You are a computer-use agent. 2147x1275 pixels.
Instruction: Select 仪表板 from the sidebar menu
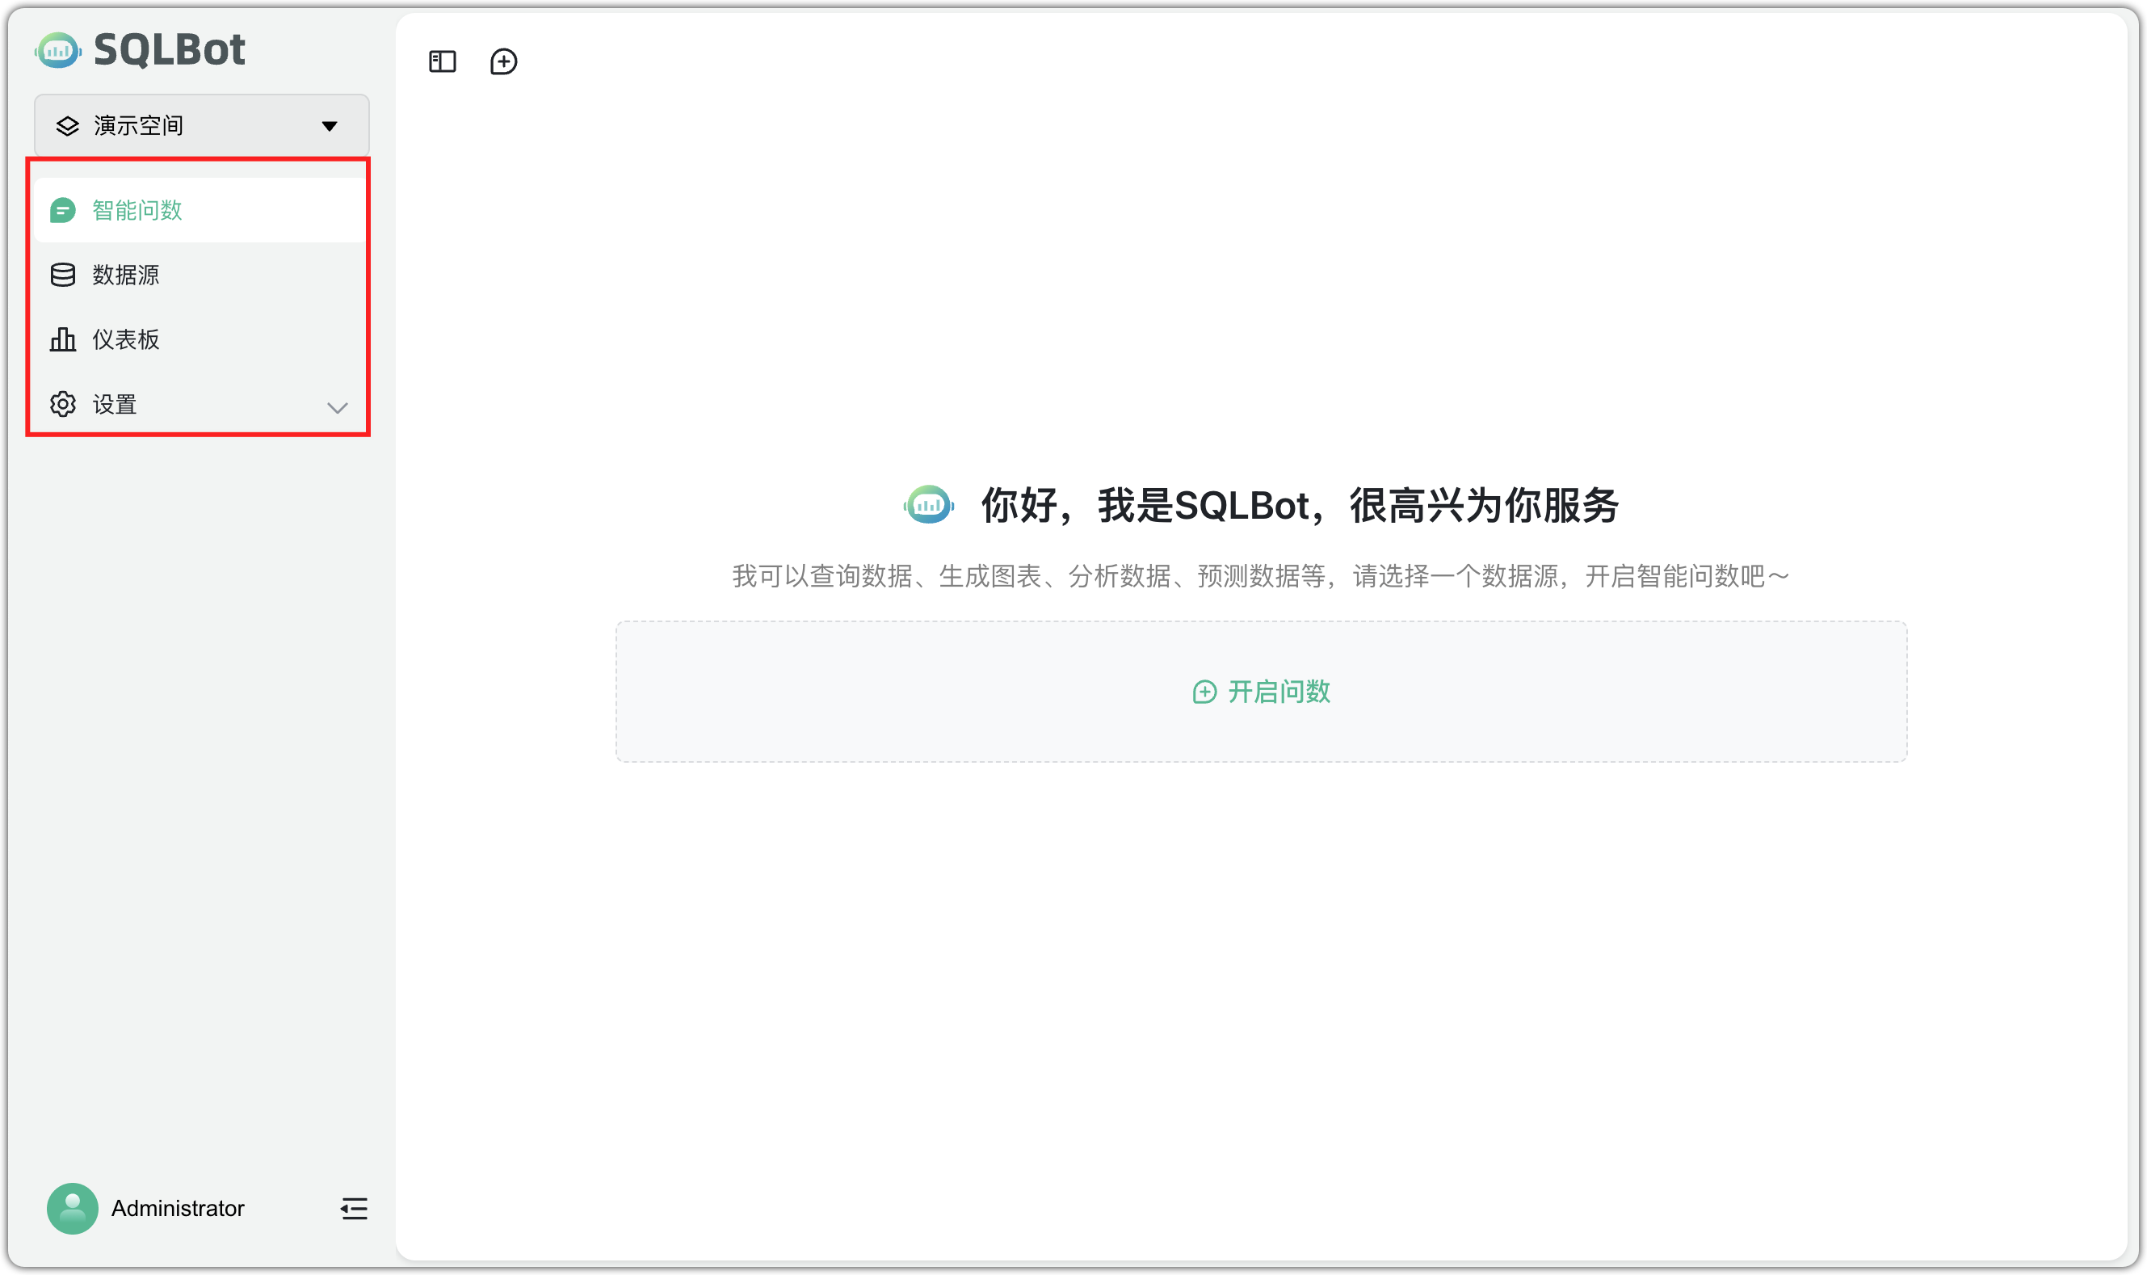click(124, 339)
